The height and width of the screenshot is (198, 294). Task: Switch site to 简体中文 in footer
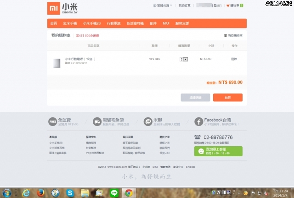pos(178,167)
